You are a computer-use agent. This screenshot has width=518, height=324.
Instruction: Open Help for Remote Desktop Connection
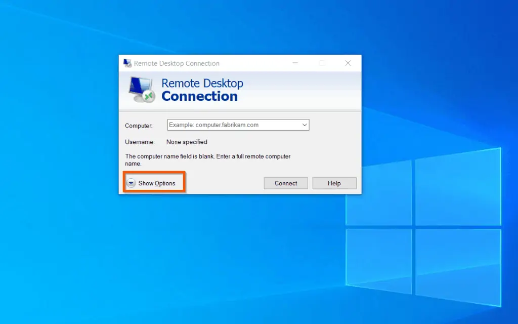point(334,183)
